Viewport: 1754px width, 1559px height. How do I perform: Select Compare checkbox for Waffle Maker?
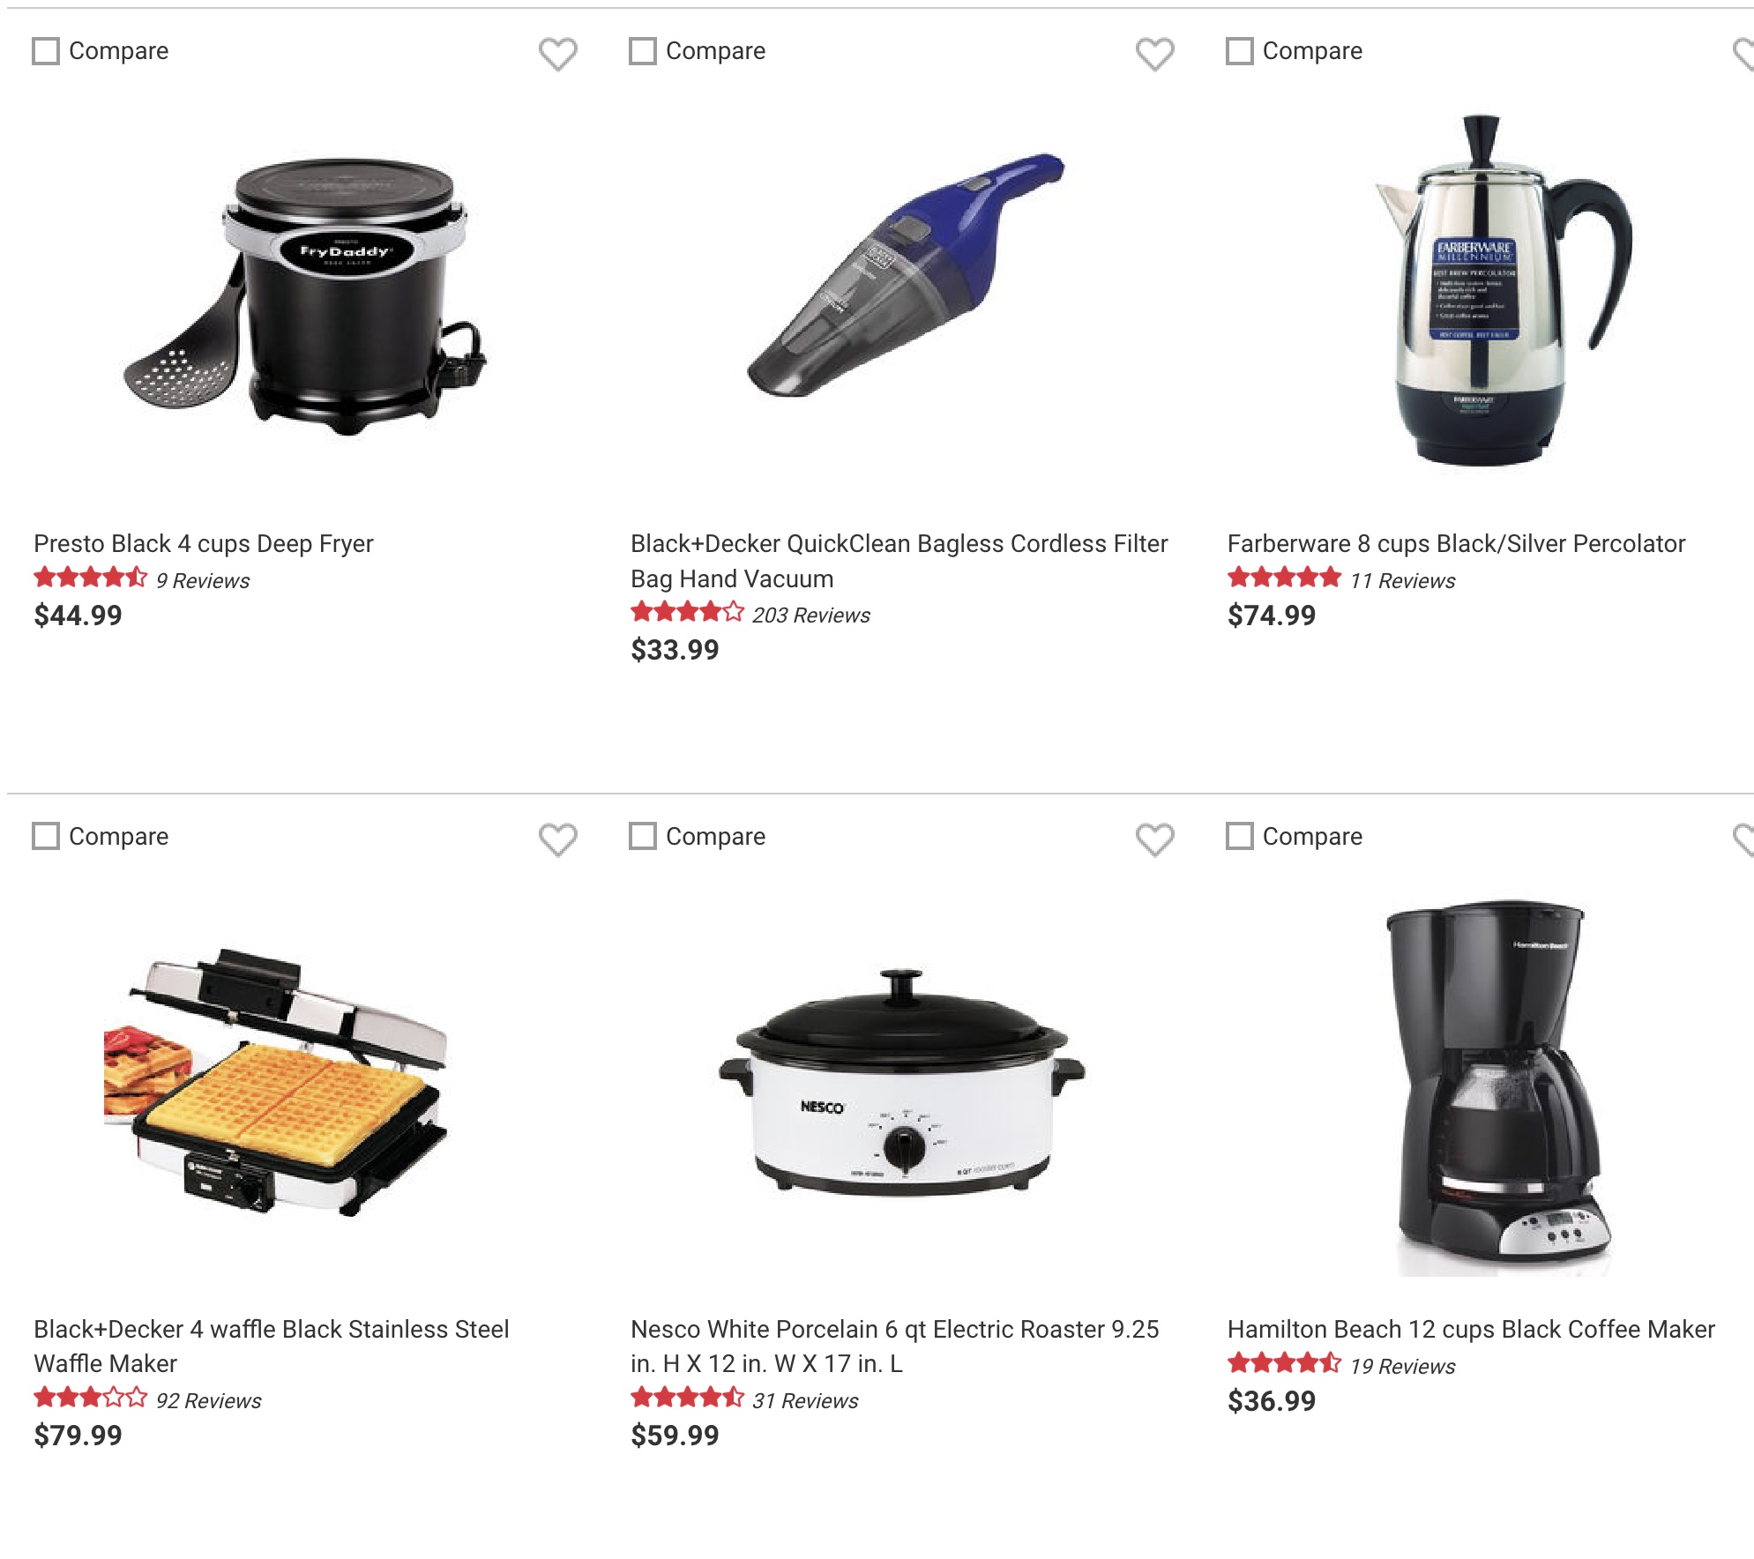(x=46, y=836)
